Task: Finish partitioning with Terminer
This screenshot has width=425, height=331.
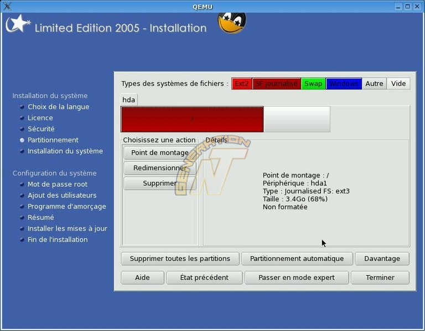Action: click(380, 278)
